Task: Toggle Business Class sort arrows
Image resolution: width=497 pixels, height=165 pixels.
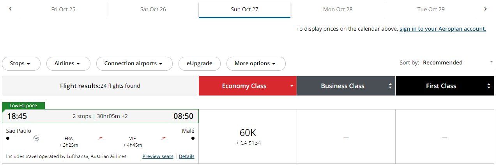Action: (390, 86)
